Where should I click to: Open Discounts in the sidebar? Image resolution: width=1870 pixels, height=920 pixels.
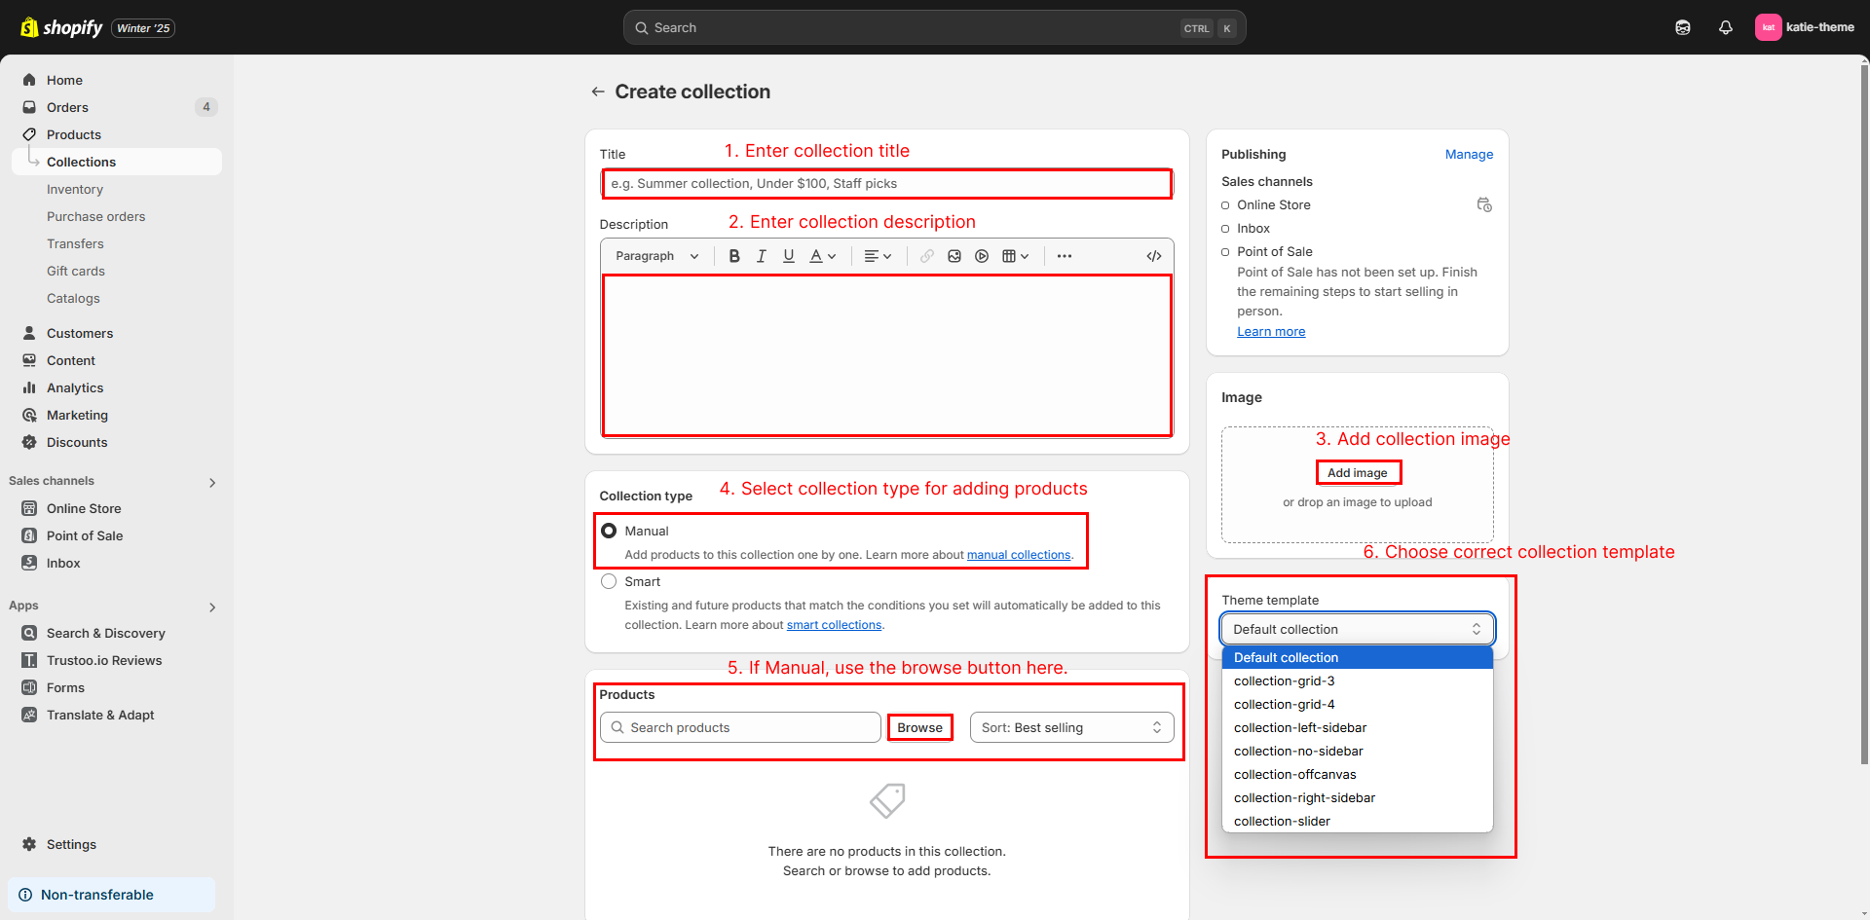tap(77, 442)
